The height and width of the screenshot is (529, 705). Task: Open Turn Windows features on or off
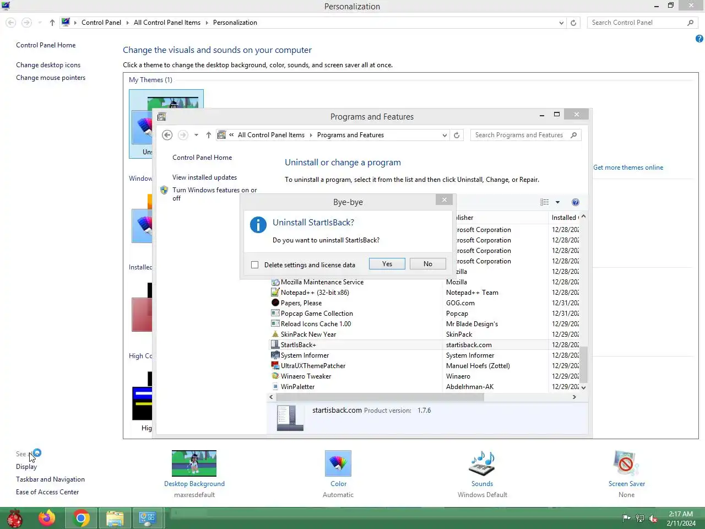point(214,194)
